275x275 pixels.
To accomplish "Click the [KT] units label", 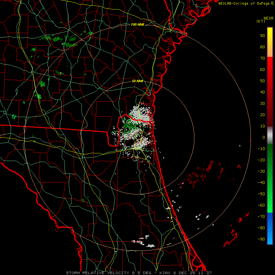I will pos(261,21).
